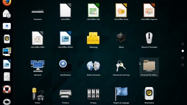Open Empathy chat from the dock

[x=7, y=26]
